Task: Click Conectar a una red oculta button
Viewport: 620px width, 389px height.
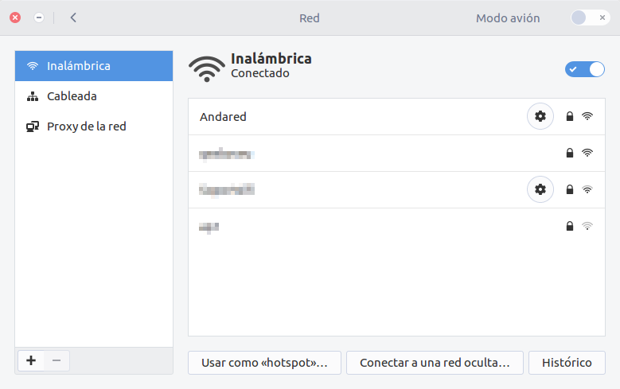Action: pyautogui.click(x=435, y=363)
